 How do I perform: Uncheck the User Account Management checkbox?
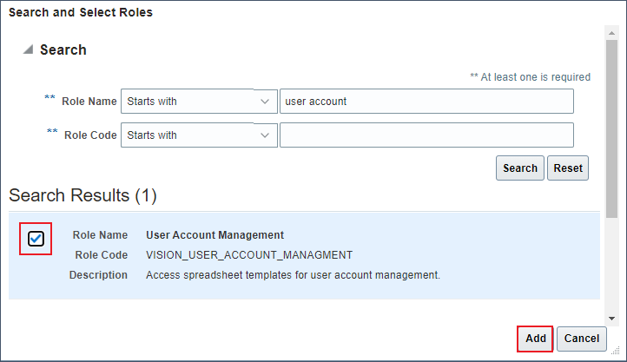pos(36,239)
